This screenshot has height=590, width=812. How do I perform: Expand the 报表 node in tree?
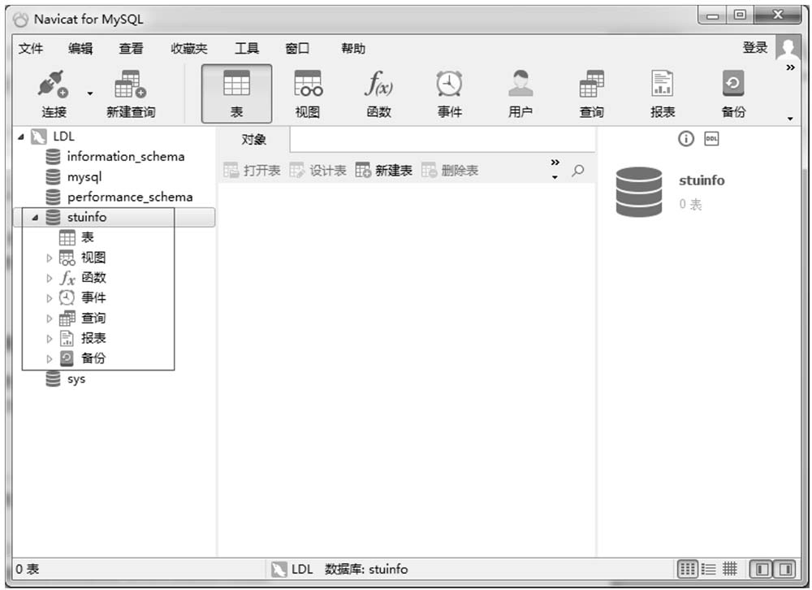(50, 339)
